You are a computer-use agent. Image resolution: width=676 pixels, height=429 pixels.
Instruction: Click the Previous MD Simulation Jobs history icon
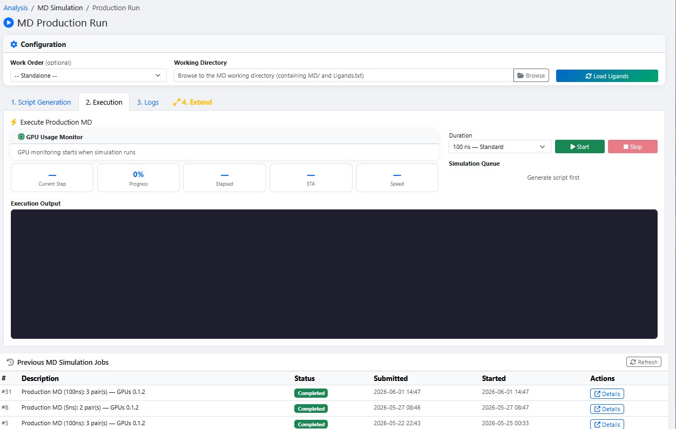point(10,362)
